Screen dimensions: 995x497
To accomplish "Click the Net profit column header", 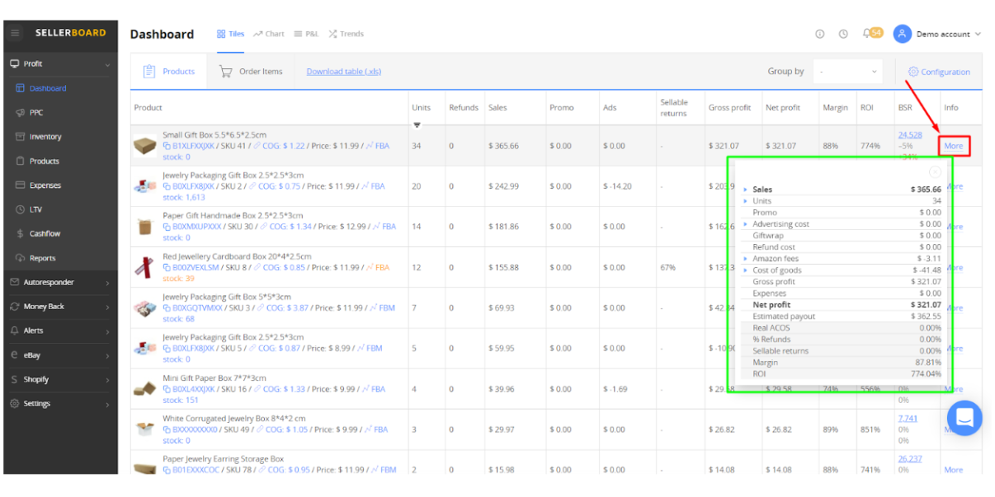I will click(783, 108).
